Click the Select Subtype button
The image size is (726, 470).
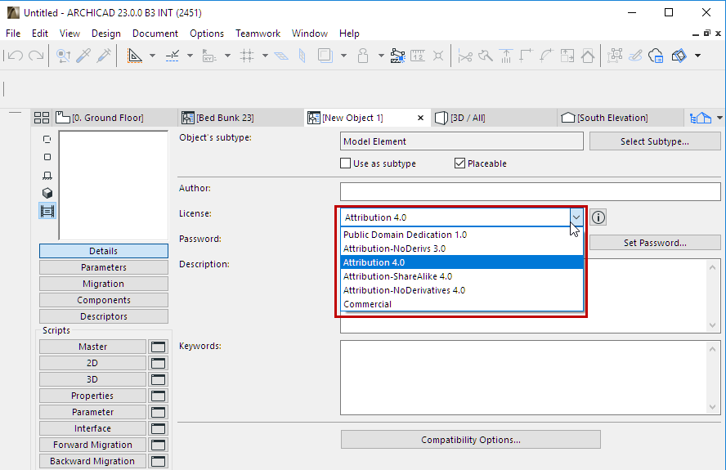click(x=655, y=141)
